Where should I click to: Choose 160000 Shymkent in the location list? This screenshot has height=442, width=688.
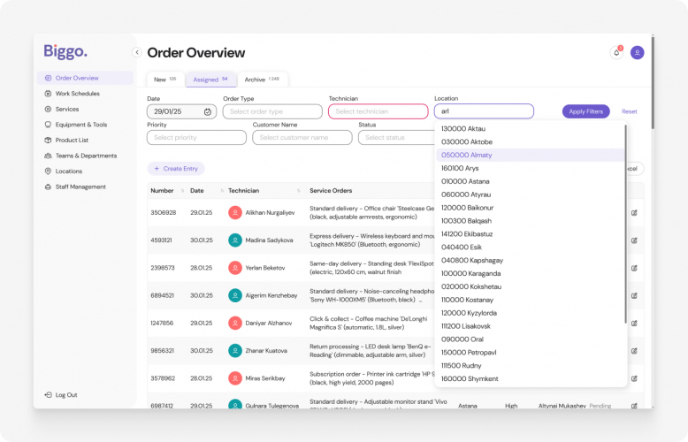point(530,379)
